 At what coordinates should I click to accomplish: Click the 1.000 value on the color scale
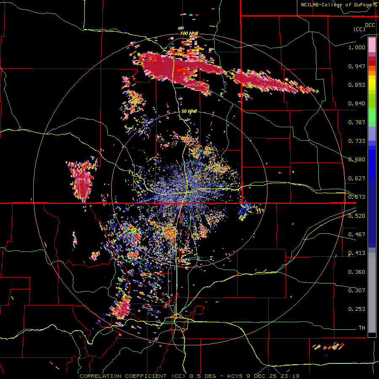coord(357,47)
